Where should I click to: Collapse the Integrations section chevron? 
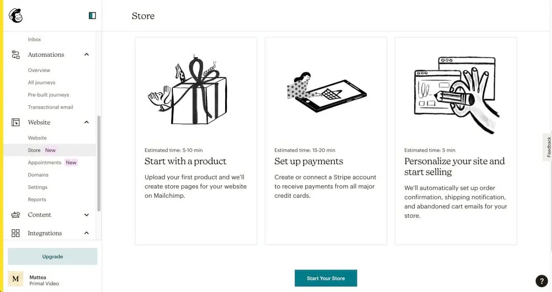coord(87,233)
